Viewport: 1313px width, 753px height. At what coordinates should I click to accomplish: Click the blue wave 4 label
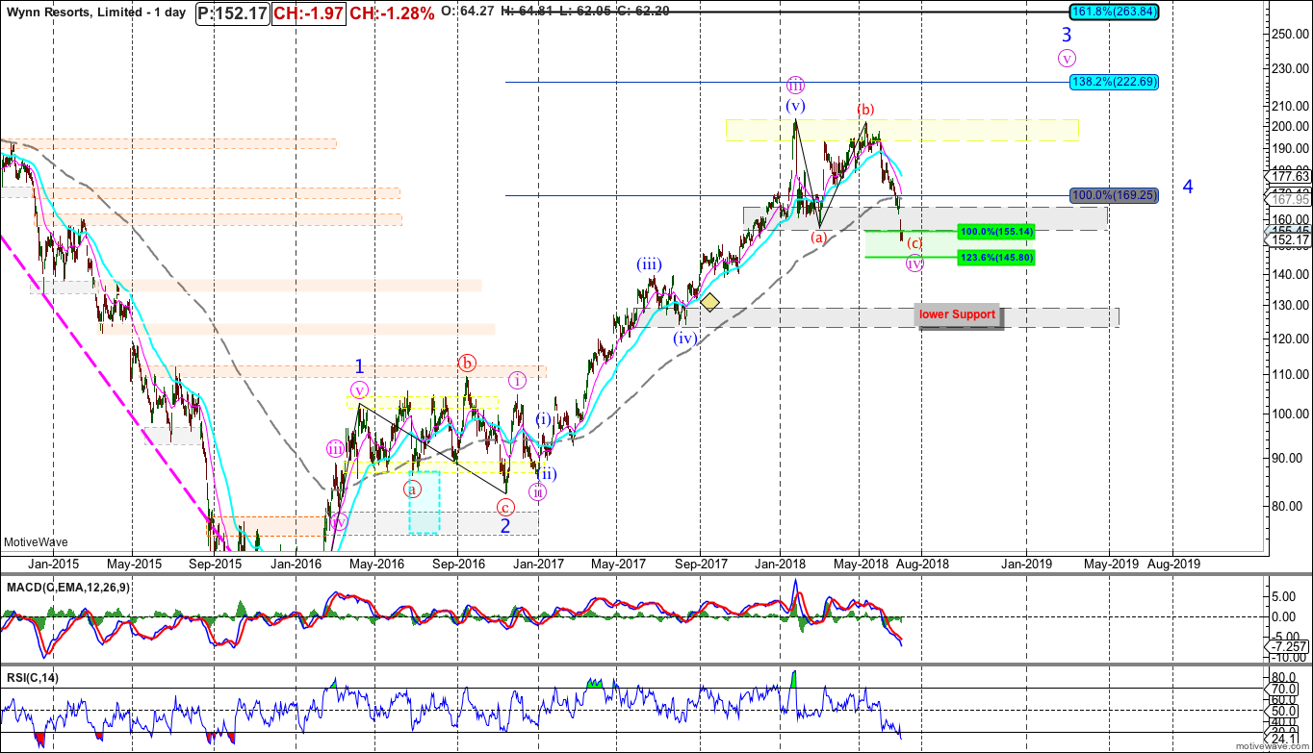1188,187
